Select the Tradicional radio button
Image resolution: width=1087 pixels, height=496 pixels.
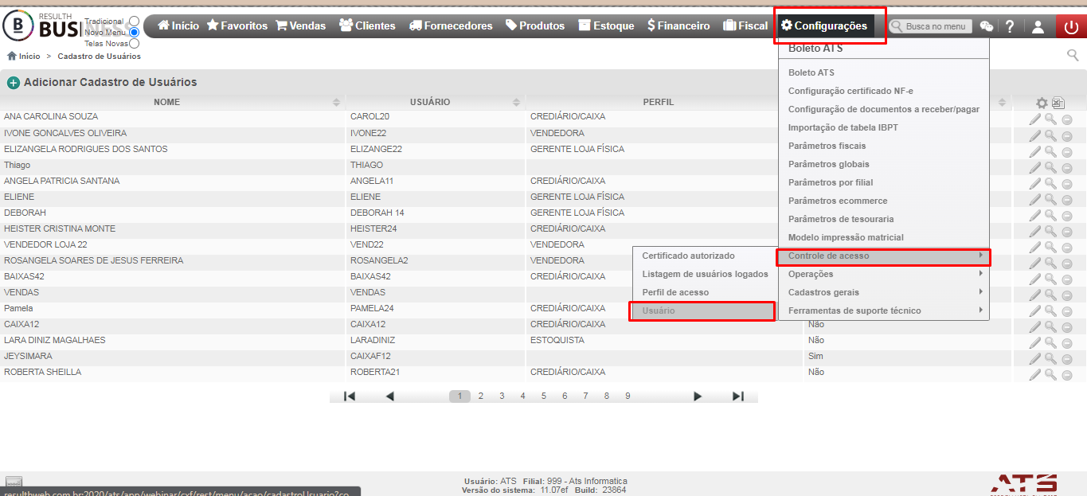[134, 21]
